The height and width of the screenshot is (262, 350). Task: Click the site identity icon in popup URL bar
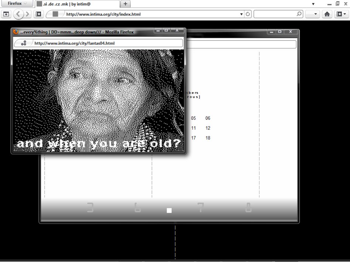[x=23, y=43]
